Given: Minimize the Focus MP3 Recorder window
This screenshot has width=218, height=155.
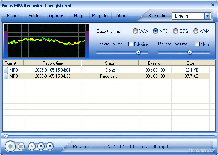Looking at the screenshot, I should 206,6.
